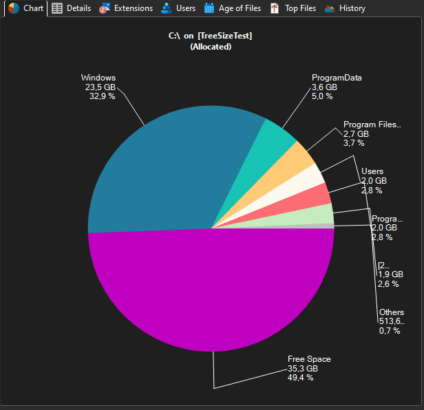Click the Windows 23,5 GB label
Image resolution: width=424 pixels, height=410 pixels.
100,87
